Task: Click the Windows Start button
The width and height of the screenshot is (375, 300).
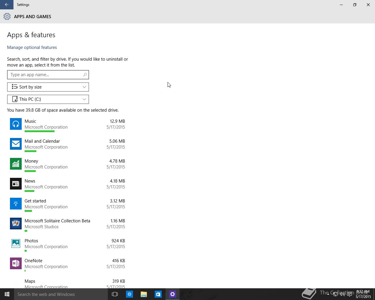Action: [7, 294]
